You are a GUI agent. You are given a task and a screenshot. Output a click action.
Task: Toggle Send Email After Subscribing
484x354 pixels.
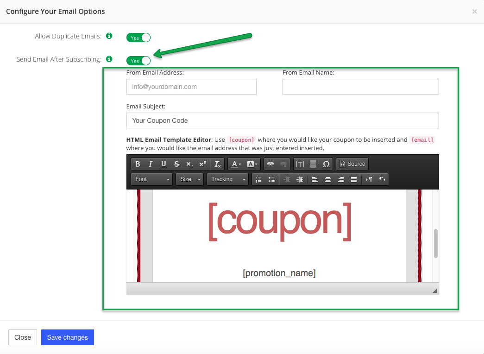point(138,61)
